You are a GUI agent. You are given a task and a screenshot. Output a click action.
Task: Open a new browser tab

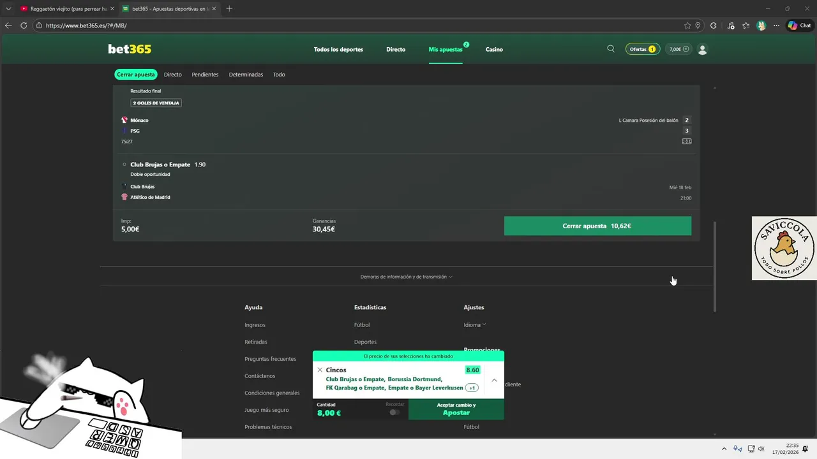(x=229, y=8)
